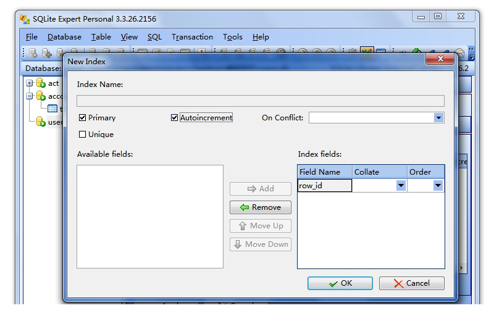Open the Transaction menu
This screenshot has height=316, width=494.
[192, 37]
